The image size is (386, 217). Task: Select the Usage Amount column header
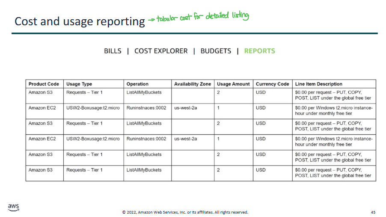233,84
